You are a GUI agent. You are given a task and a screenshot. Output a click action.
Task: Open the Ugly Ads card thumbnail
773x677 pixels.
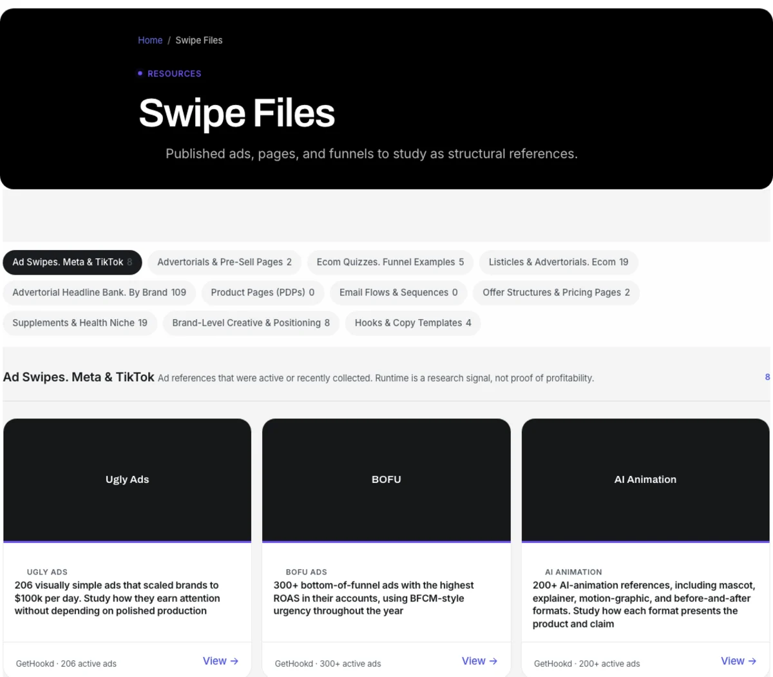click(128, 480)
